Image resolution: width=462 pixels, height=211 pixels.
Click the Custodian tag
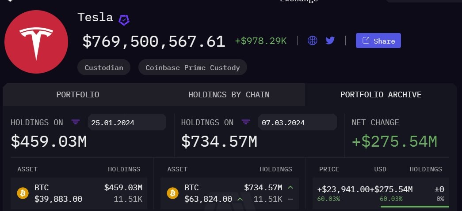point(104,67)
